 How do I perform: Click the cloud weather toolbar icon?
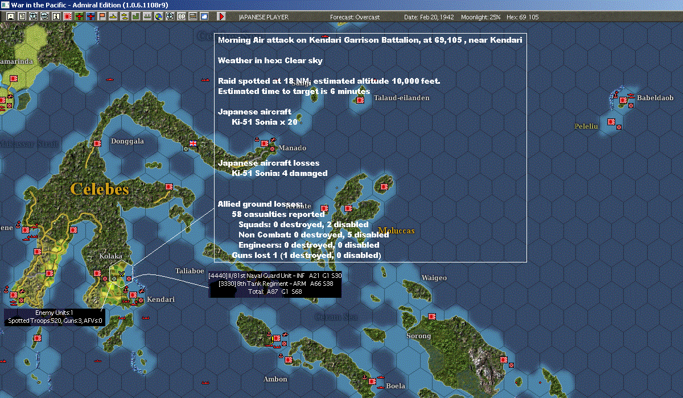204,17
